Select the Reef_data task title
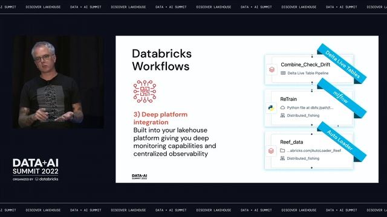Viewport: 387px width, 217px height. 291,142
